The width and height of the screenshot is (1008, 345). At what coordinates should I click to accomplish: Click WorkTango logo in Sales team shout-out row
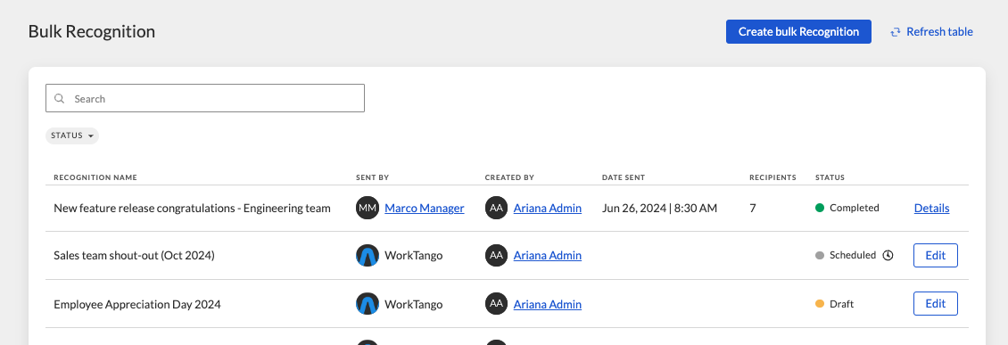pyautogui.click(x=367, y=255)
